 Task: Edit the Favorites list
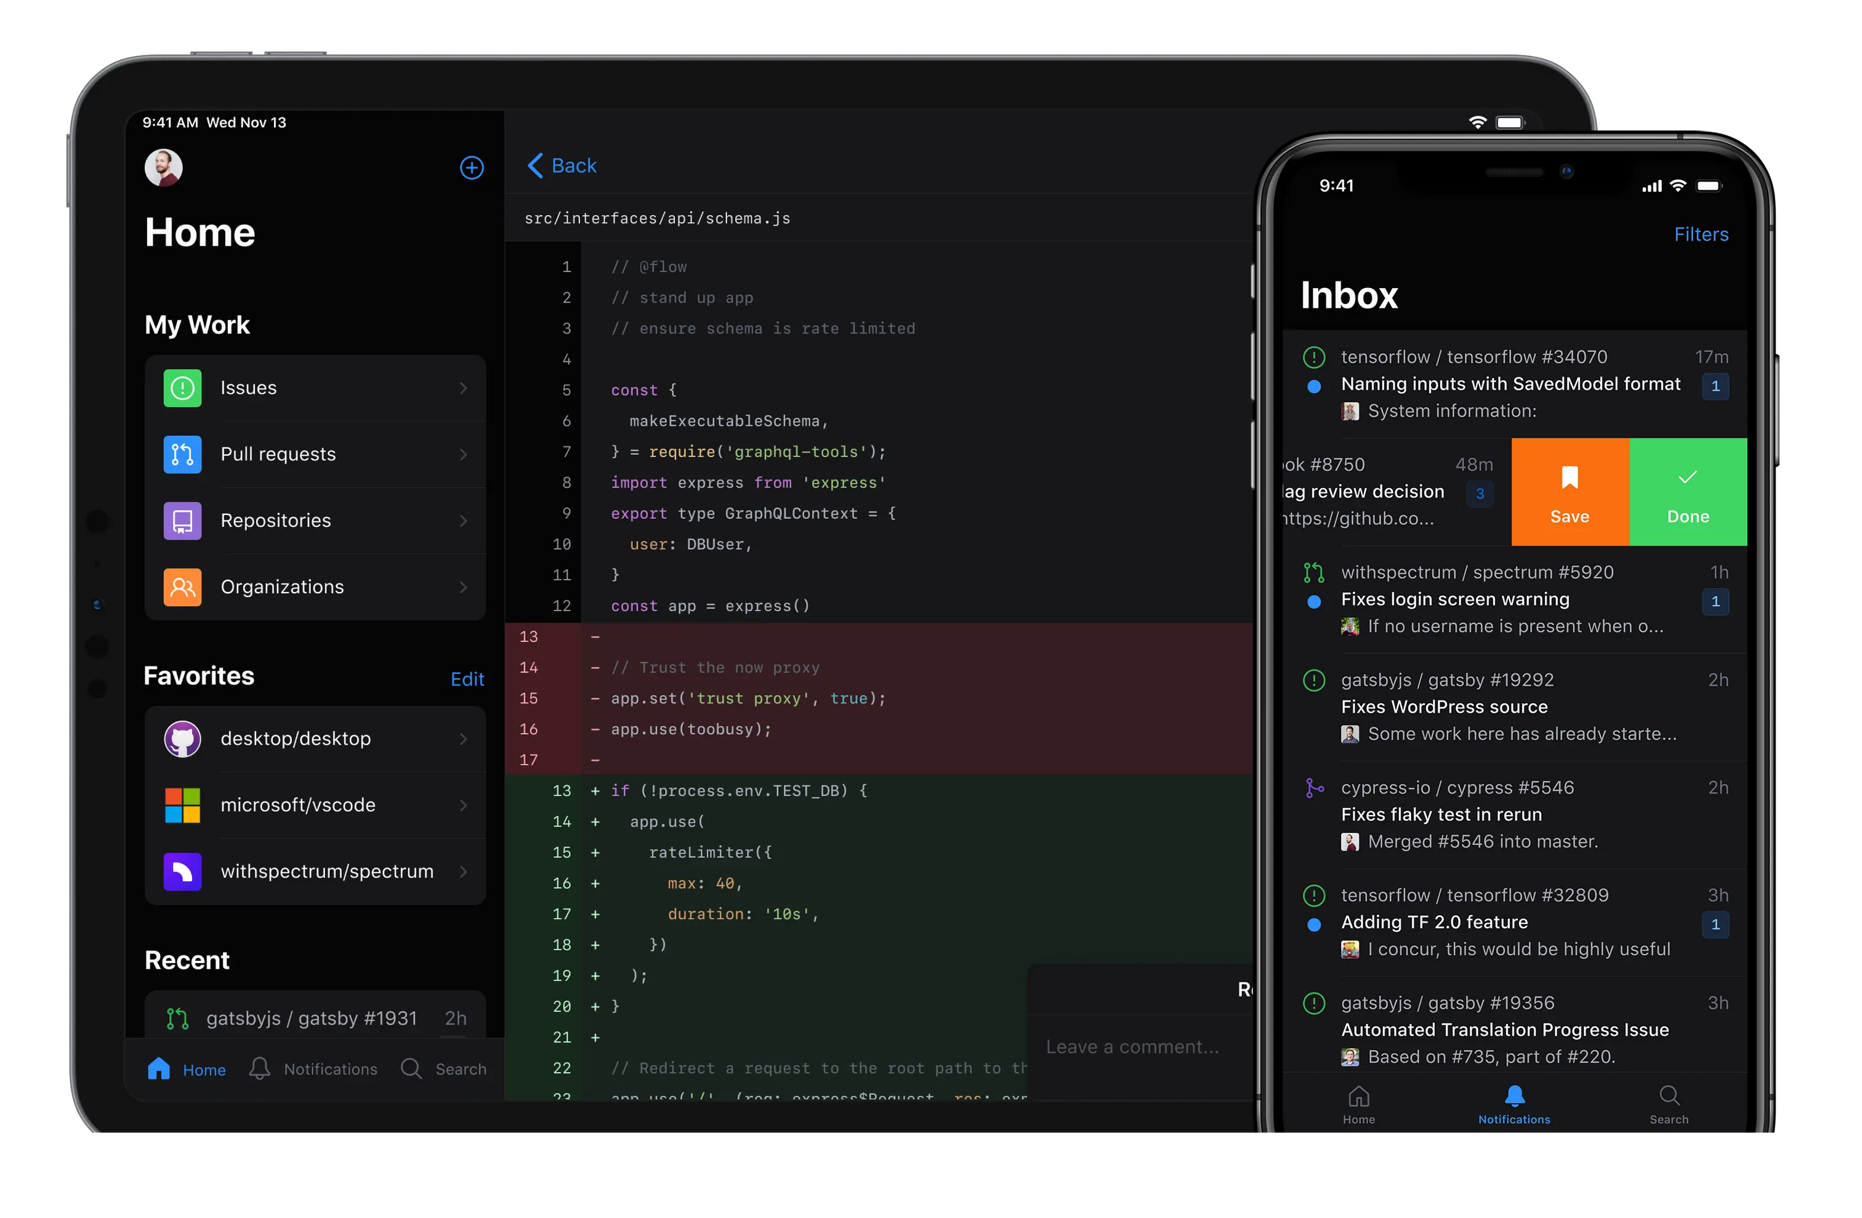[x=467, y=679]
